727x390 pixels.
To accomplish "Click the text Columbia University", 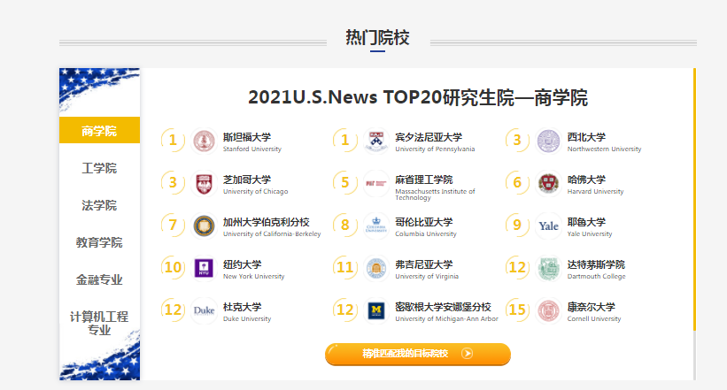I will [426, 233].
